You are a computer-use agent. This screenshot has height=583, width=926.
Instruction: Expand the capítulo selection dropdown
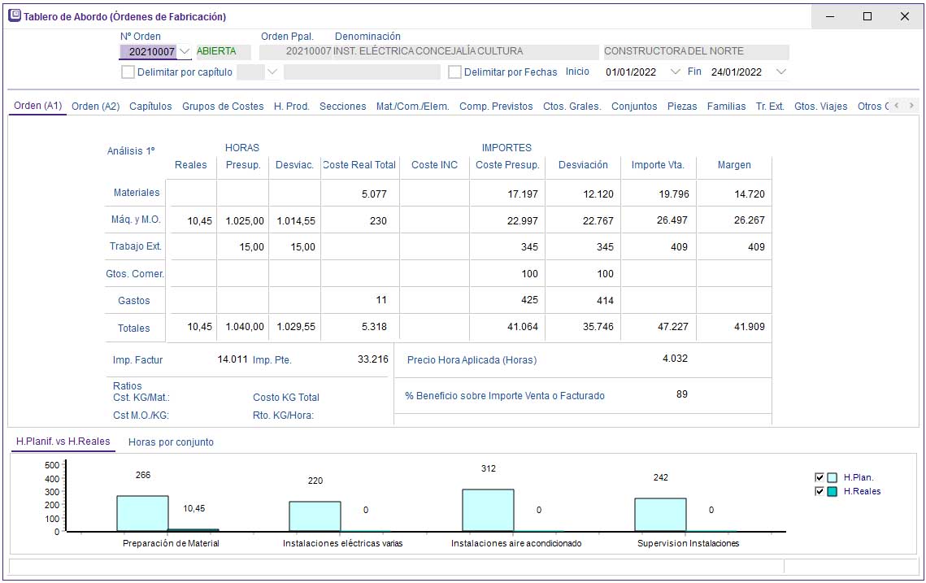coord(272,72)
